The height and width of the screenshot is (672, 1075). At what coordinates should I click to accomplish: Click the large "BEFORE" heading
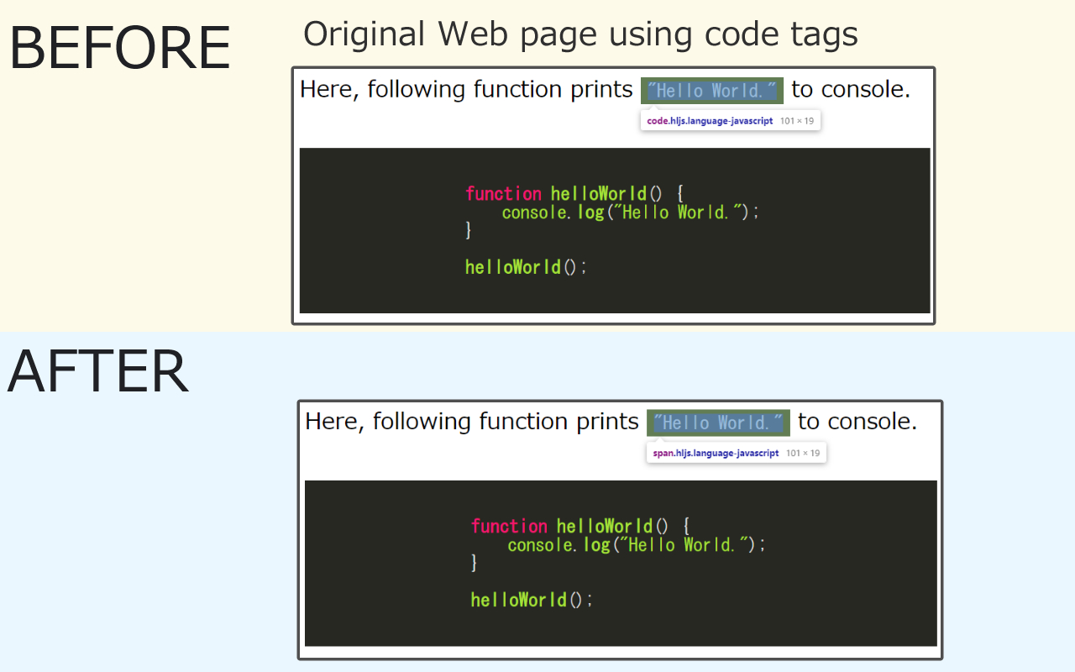point(119,48)
